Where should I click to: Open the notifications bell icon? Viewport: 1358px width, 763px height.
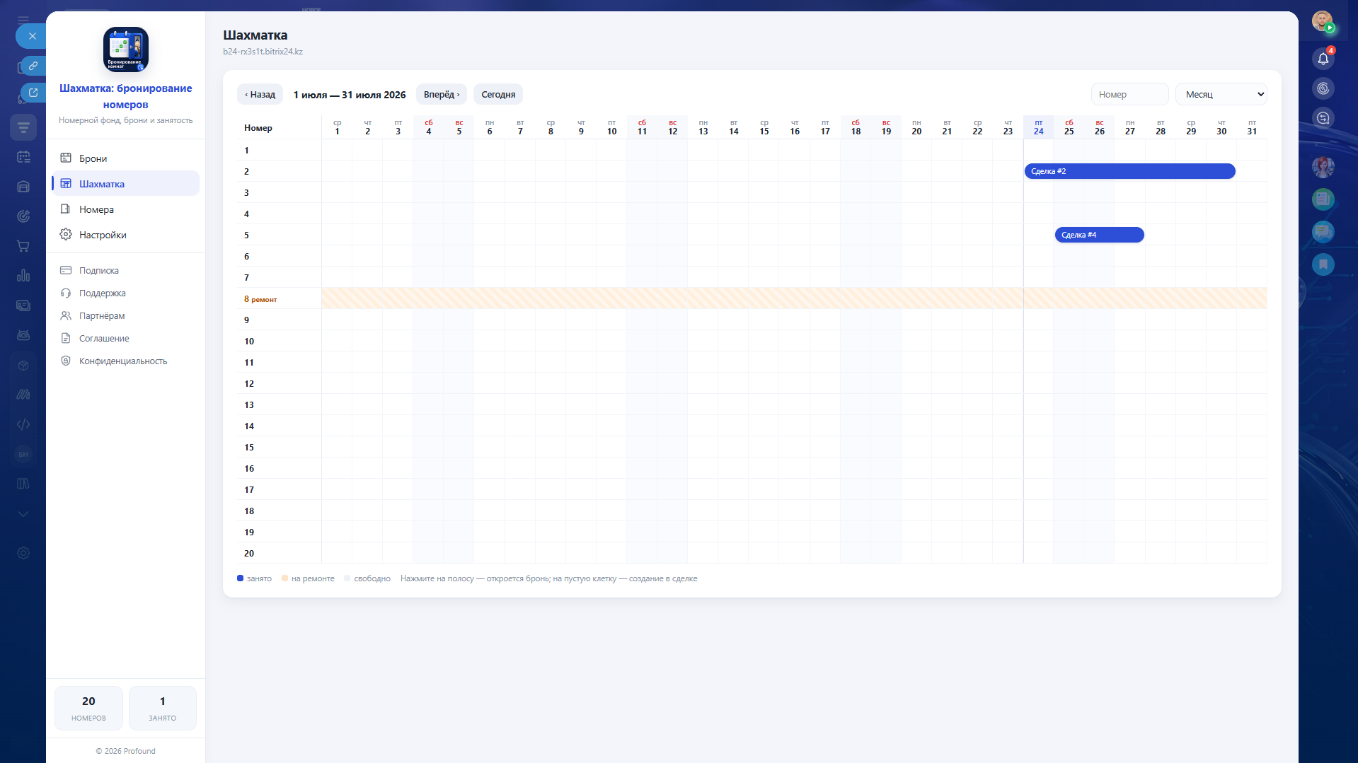[x=1323, y=59]
